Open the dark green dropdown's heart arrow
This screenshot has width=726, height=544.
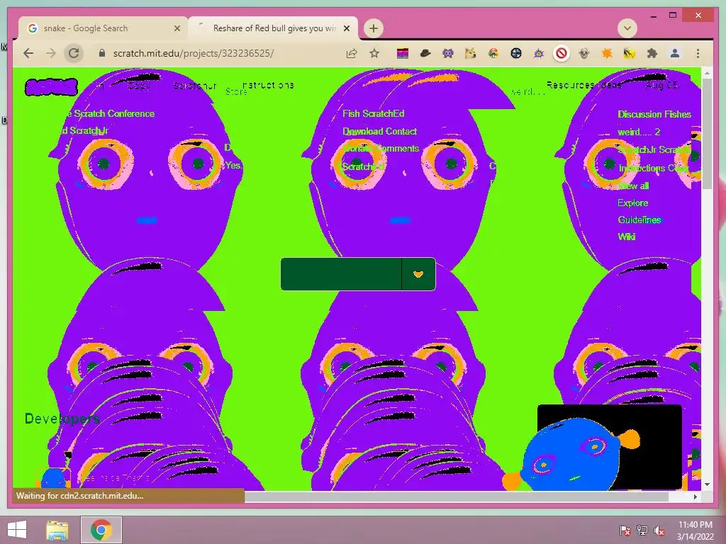pos(418,274)
